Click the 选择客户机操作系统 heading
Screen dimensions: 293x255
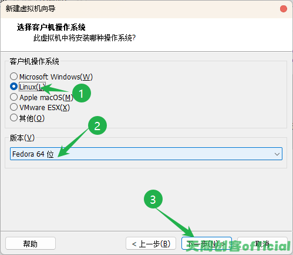point(51,27)
